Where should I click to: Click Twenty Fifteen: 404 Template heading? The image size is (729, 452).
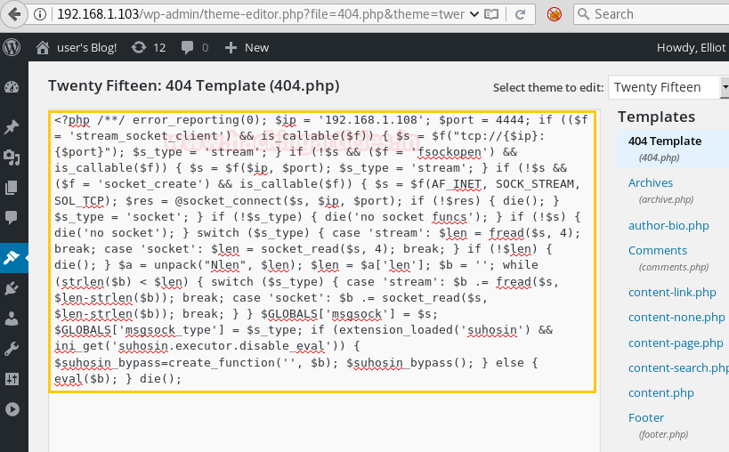point(194,86)
